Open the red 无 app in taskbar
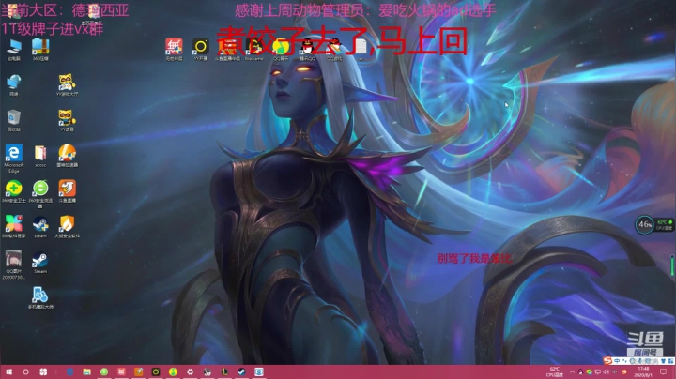Screen dimensions: 676x379 (121, 371)
